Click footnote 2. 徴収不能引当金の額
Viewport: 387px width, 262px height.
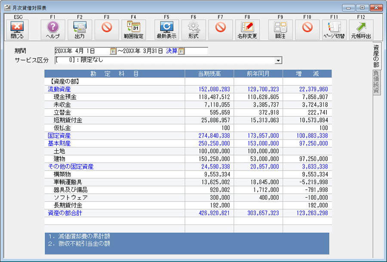(x=79, y=244)
